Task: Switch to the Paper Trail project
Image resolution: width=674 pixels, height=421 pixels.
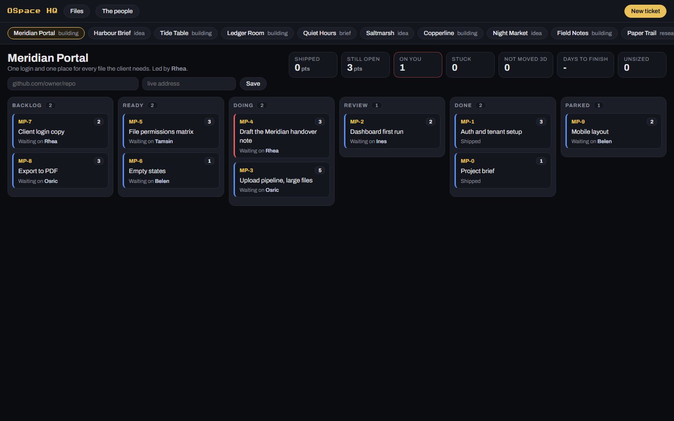Action: point(648,33)
